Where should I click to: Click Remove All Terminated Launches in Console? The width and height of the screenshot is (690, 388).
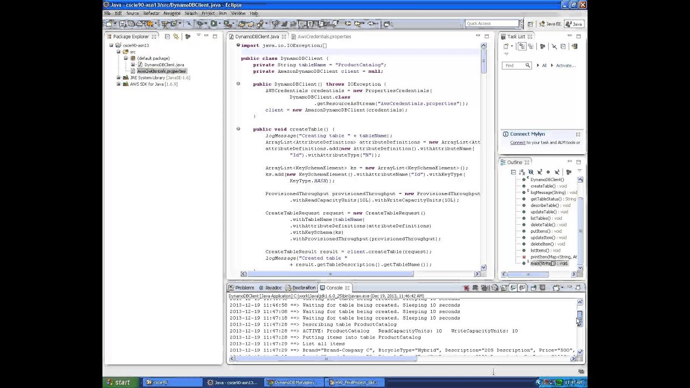[x=484, y=288]
